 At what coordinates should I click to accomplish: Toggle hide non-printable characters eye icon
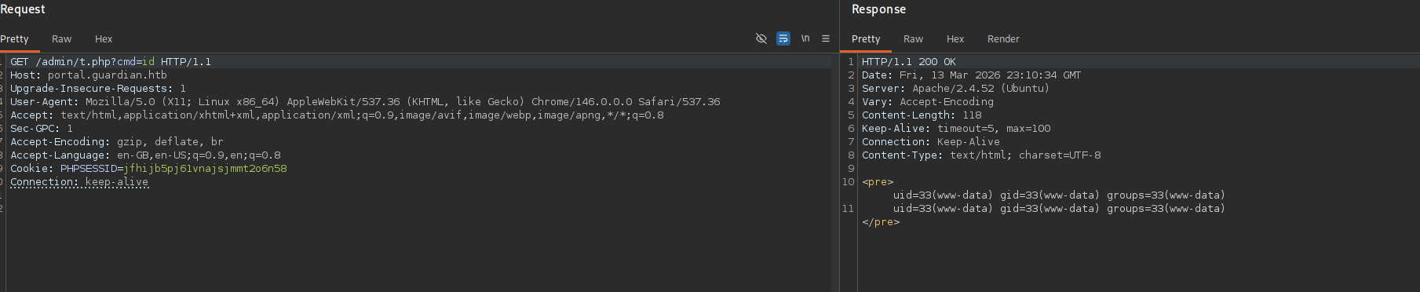(x=761, y=38)
